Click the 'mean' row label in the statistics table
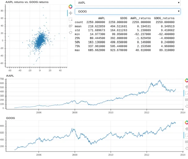Viewport: 188px width, 159px height. coord(78,26)
